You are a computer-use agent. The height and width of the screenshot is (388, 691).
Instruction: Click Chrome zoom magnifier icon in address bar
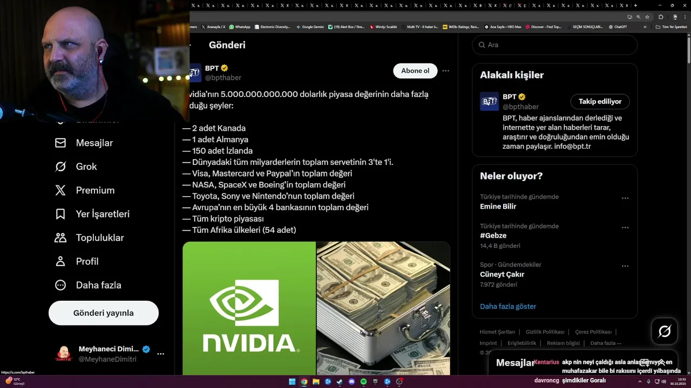[638, 17]
